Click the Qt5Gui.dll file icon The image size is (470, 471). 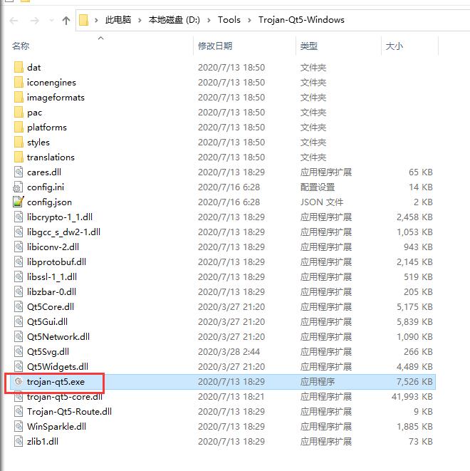pos(19,321)
